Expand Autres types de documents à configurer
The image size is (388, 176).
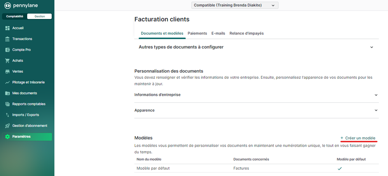point(371,47)
